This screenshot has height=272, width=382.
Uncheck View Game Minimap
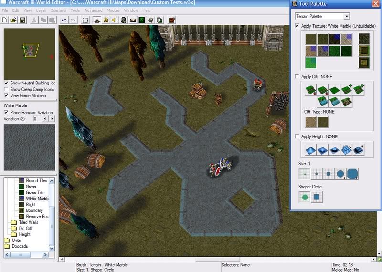pos(6,96)
